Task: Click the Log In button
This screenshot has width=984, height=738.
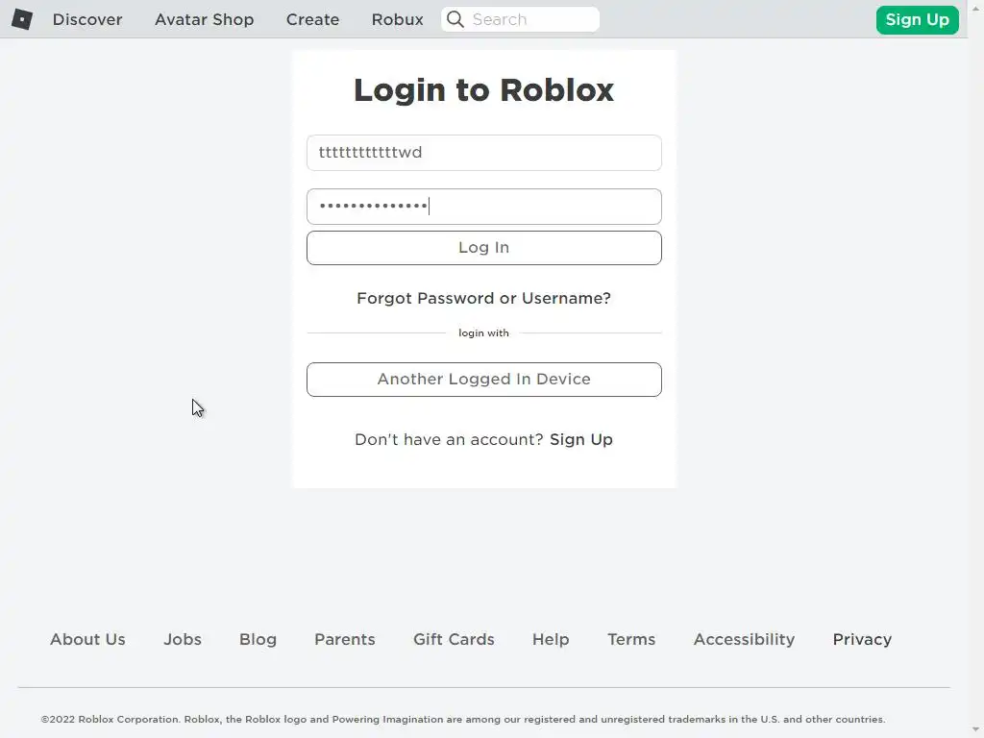Action: click(x=484, y=248)
